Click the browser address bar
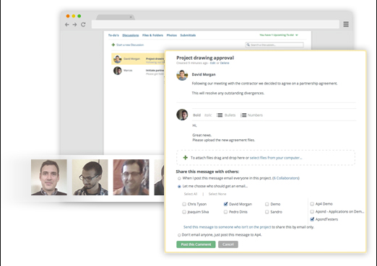The width and height of the screenshot is (377, 266). click(215, 25)
